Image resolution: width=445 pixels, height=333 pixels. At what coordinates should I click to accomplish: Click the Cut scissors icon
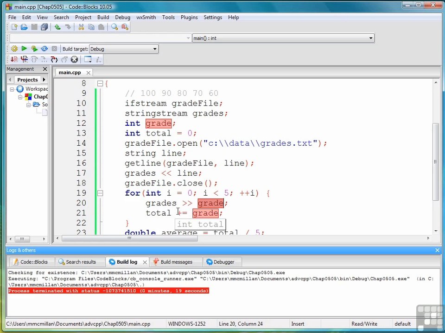[81, 27]
